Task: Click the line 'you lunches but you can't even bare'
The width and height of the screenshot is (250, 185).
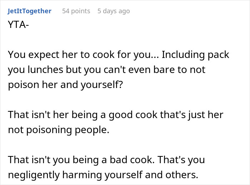Action: pos(106,70)
